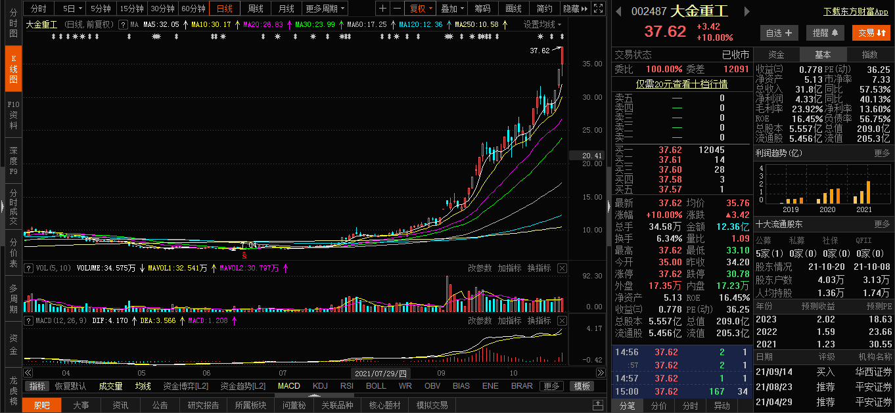Open 更多 beside 十大流通股东
895x413 pixels.
pos(882,224)
